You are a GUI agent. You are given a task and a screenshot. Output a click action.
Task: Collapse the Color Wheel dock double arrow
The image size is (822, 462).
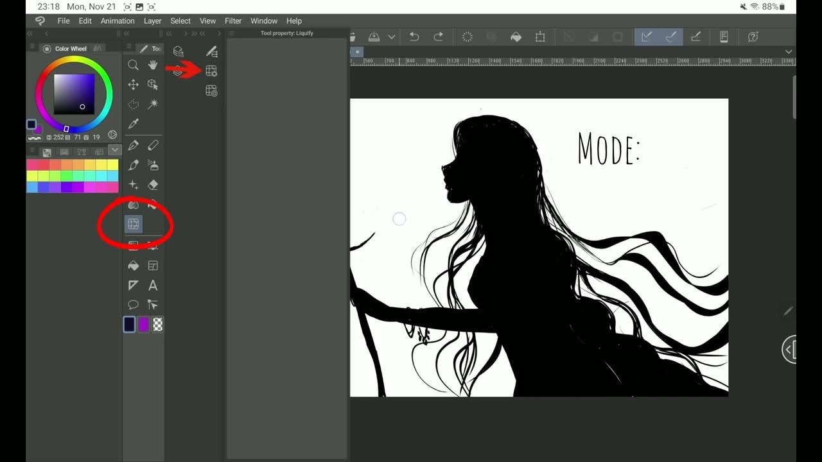(x=30, y=33)
